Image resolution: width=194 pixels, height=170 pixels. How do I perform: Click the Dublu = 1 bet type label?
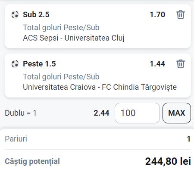click(21, 113)
